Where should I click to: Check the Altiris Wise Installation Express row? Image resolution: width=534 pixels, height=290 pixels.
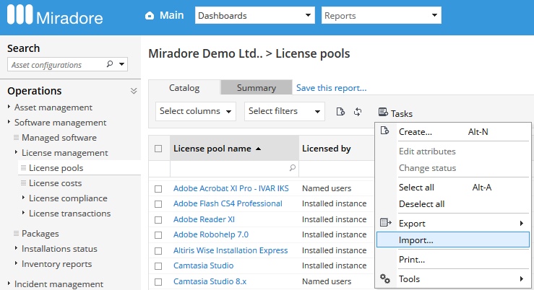158,250
